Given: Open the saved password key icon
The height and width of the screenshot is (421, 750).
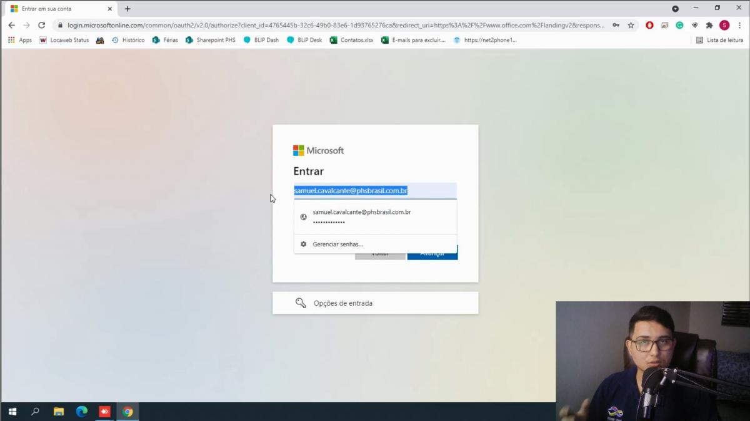Looking at the screenshot, I should click(x=616, y=26).
